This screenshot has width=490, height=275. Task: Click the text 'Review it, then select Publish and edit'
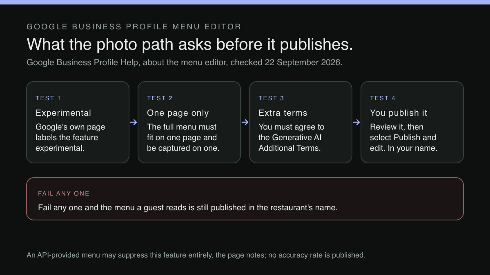point(403,137)
